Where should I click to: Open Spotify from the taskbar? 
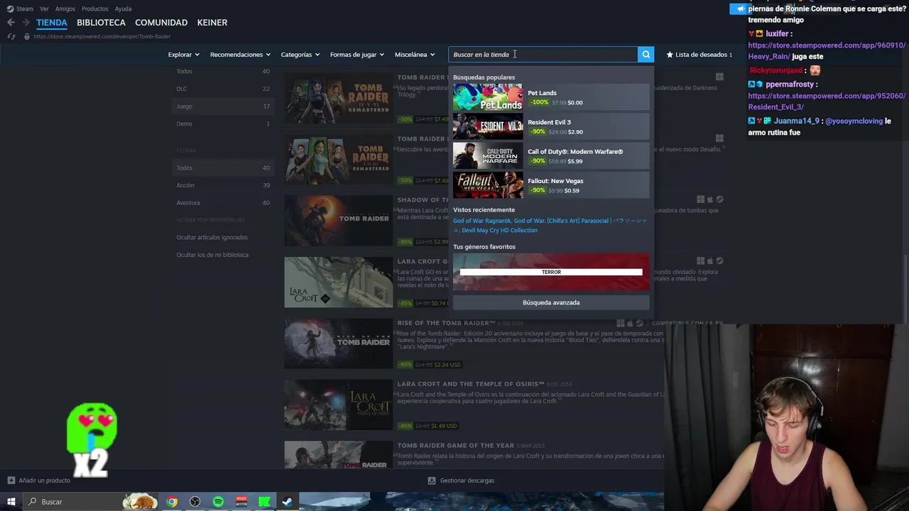click(x=218, y=502)
